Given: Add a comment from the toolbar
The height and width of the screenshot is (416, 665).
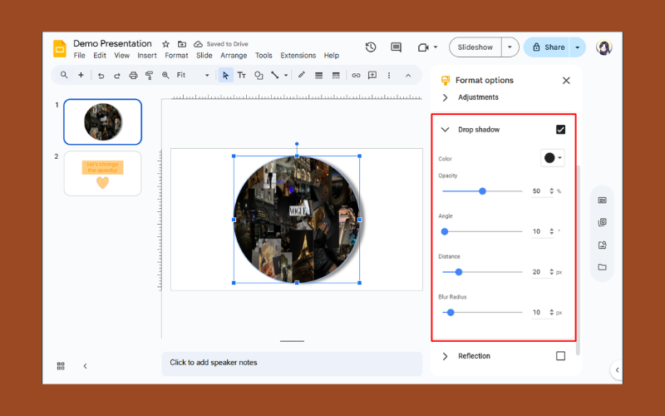Looking at the screenshot, I should (x=372, y=75).
